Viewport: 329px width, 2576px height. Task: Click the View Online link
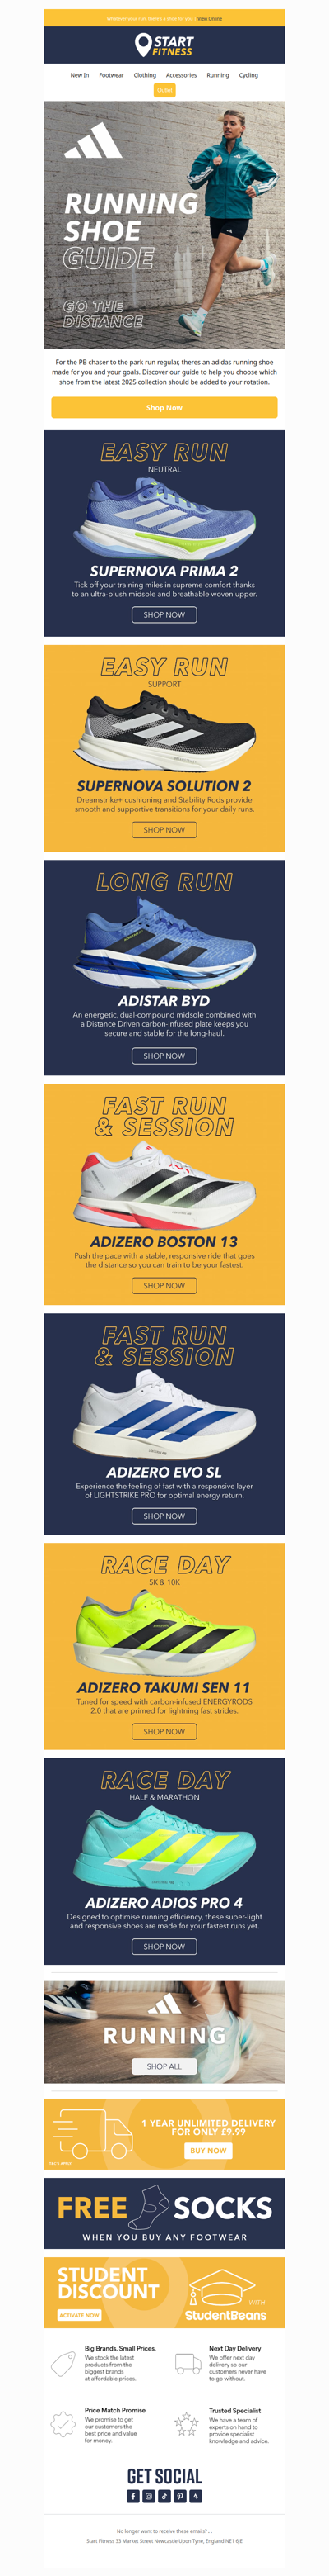[210, 18]
